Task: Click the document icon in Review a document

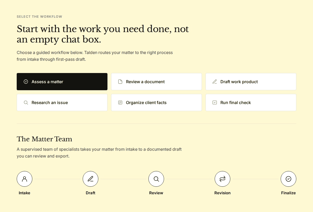Action: (x=120, y=82)
